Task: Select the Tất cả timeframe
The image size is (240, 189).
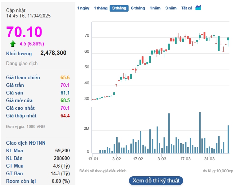Action: pos(187,8)
